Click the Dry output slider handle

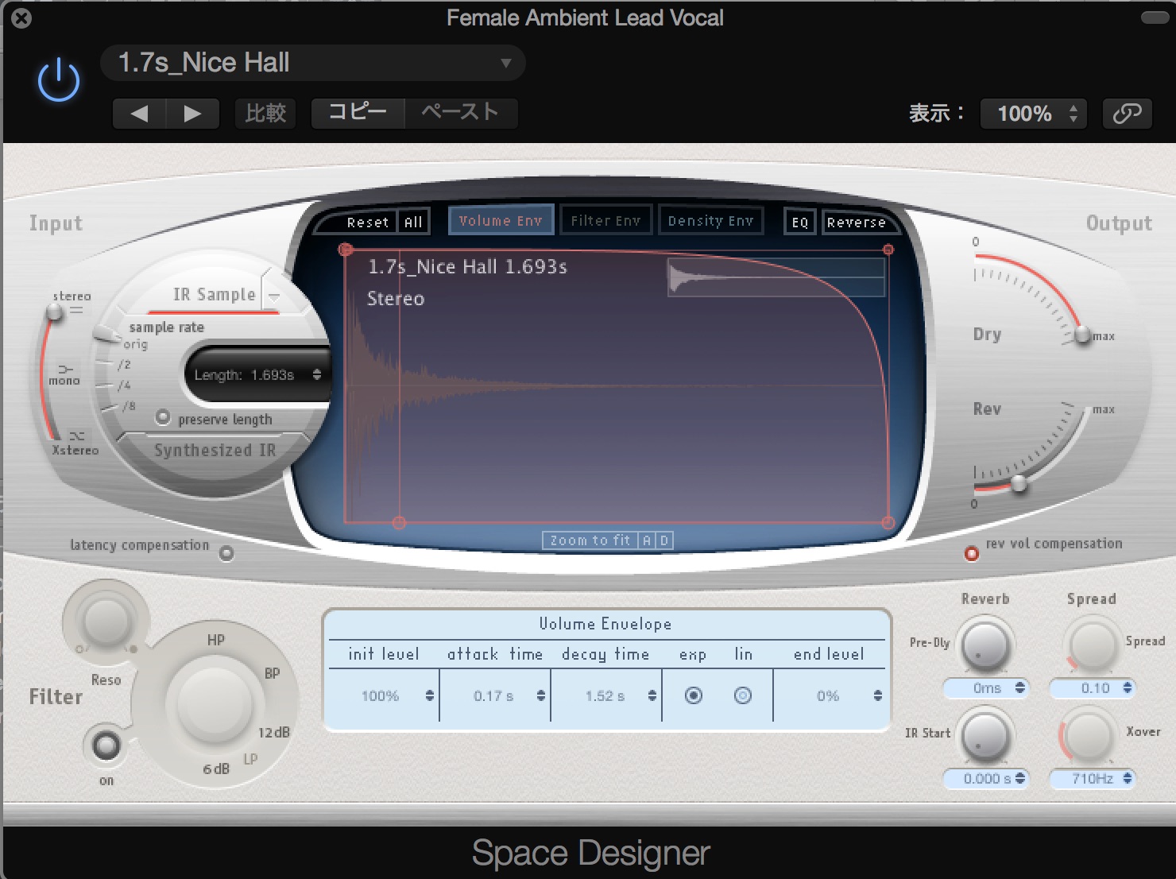click(x=1082, y=335)
